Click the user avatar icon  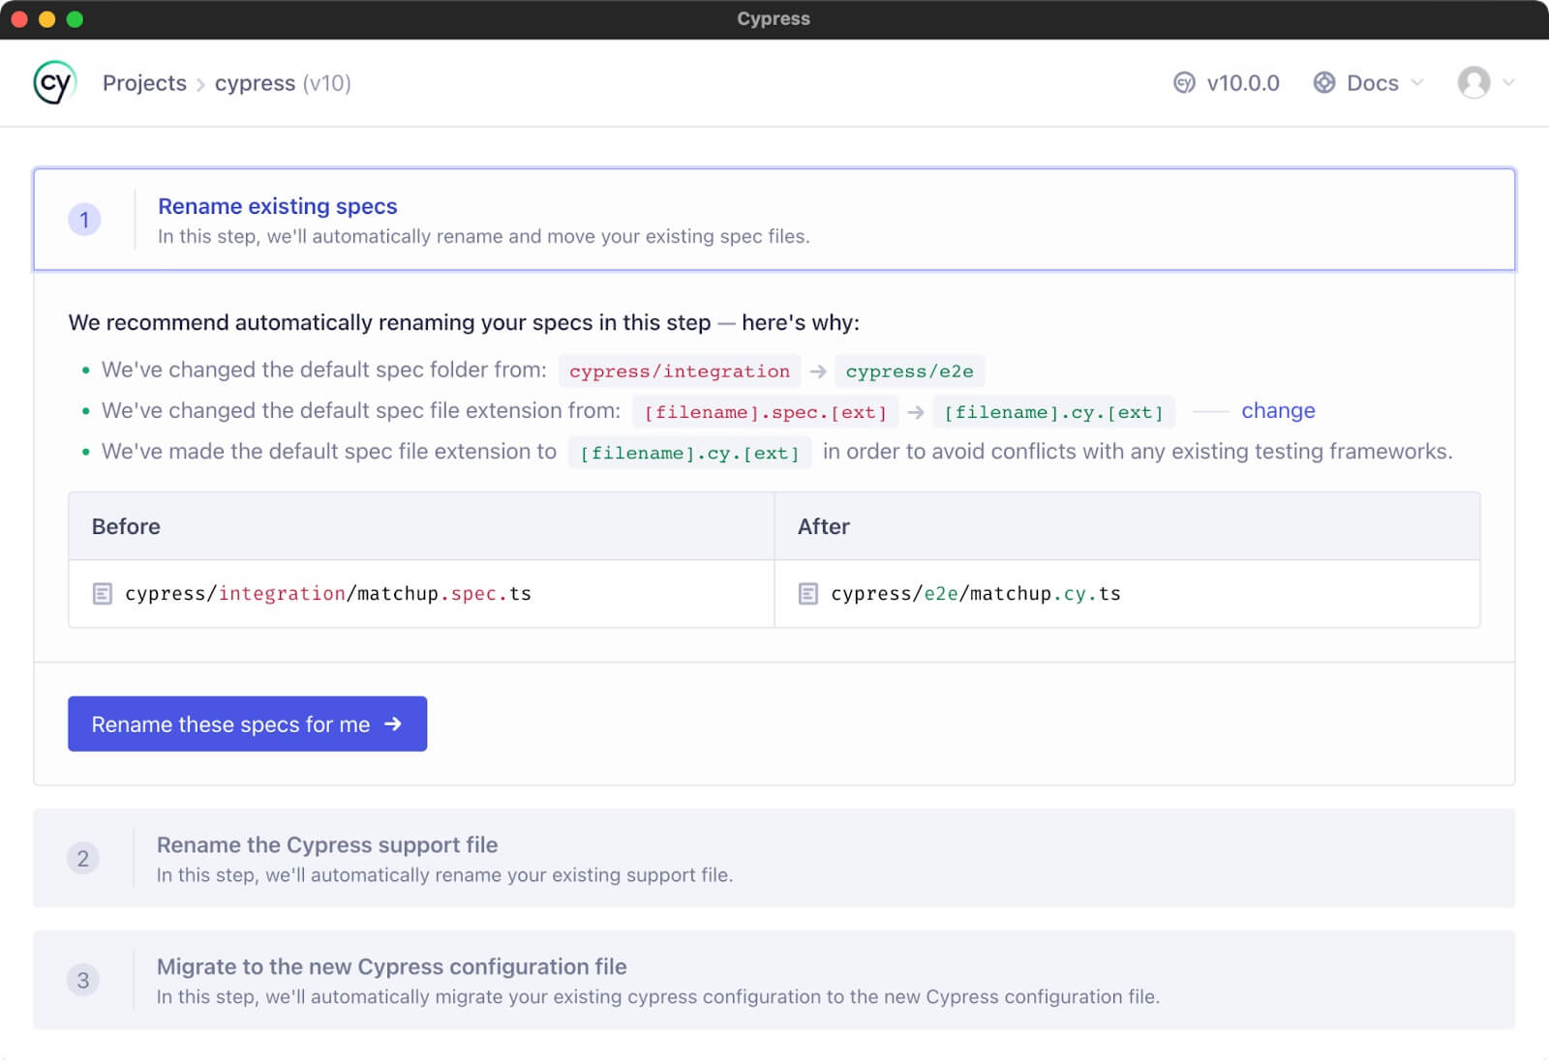pos(1473,83)
